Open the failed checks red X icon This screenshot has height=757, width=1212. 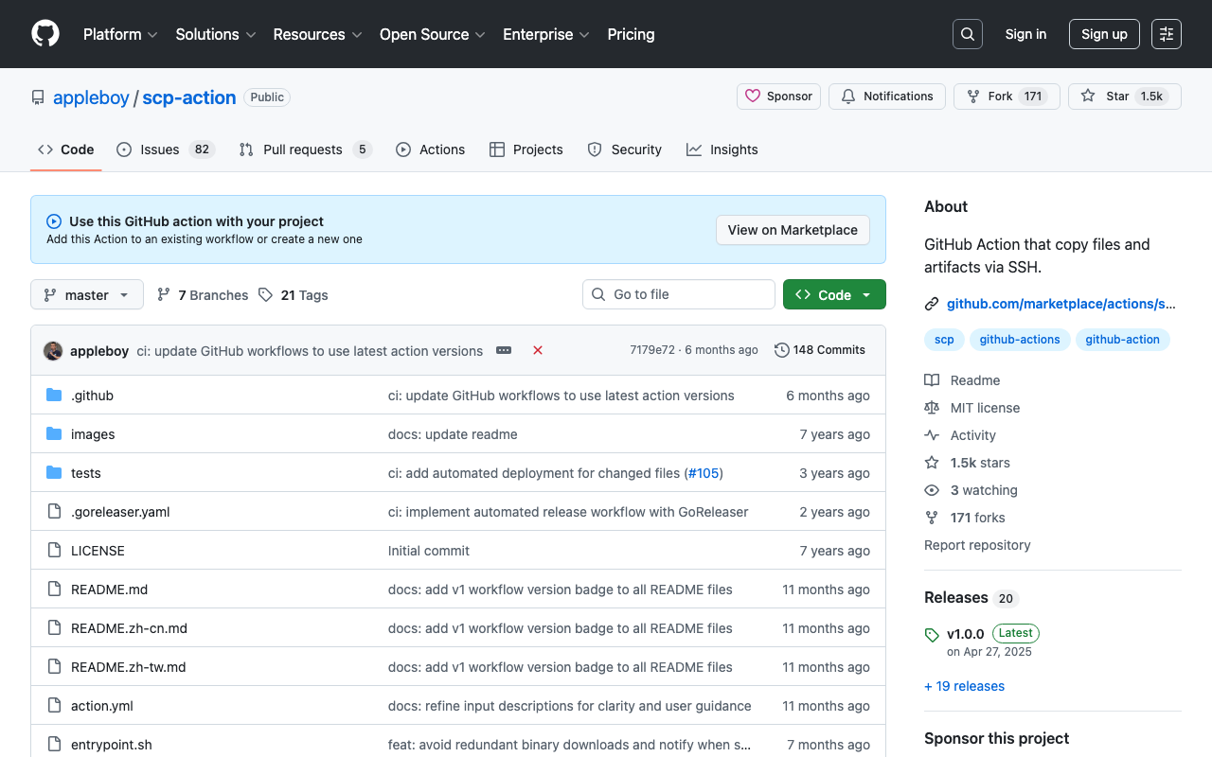coord(537,350)
